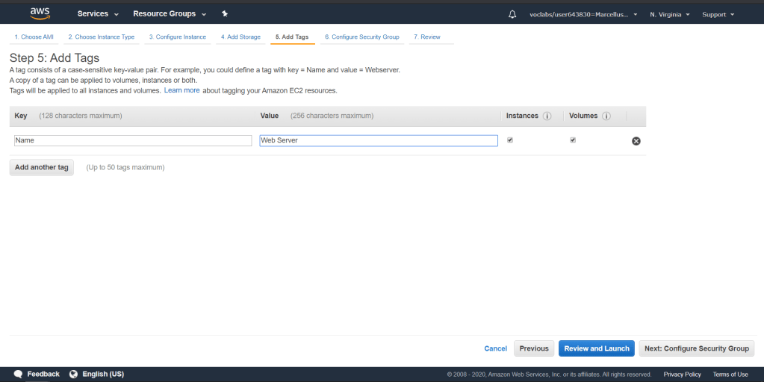Click the pin shortcut icon in navbar
764x382 pixels.
[225, 14]
